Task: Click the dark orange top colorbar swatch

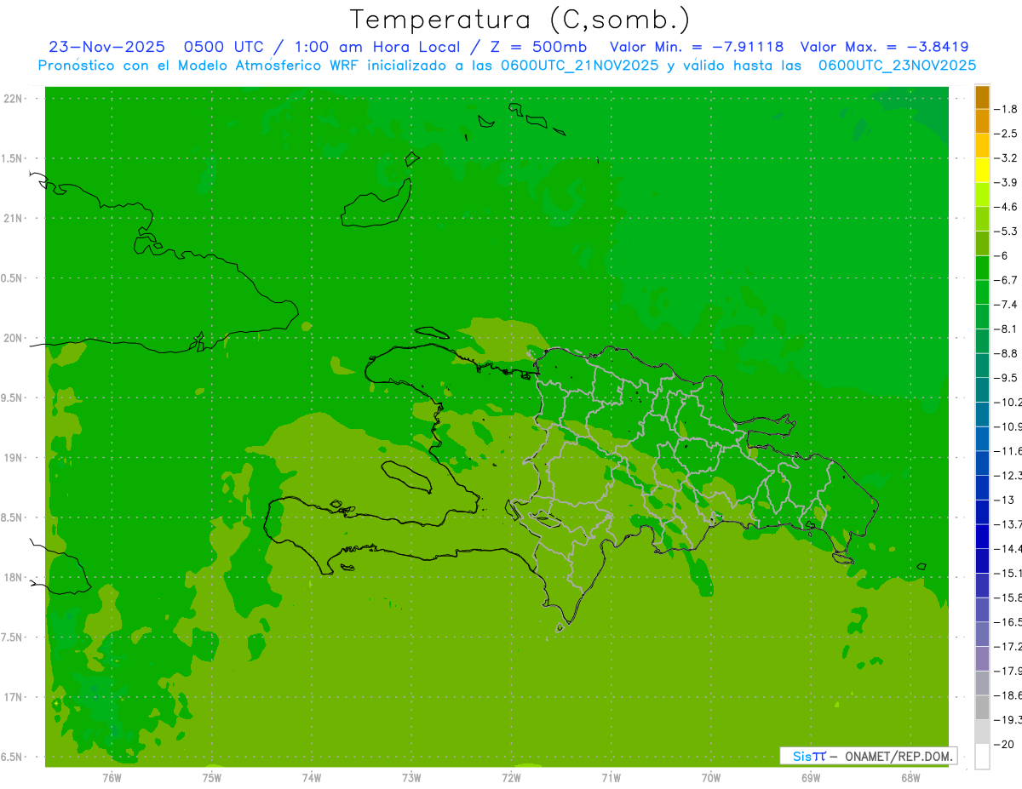Action: (982, 97)
